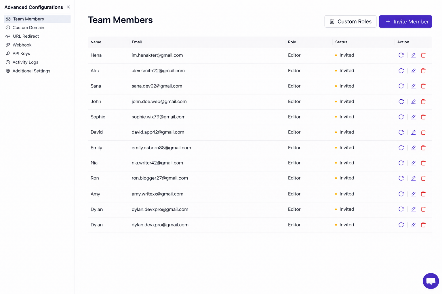The height and width of the screenshot is (294, 442).
Task: Delete Sana from team members
Action: click(x=423, y=86)
